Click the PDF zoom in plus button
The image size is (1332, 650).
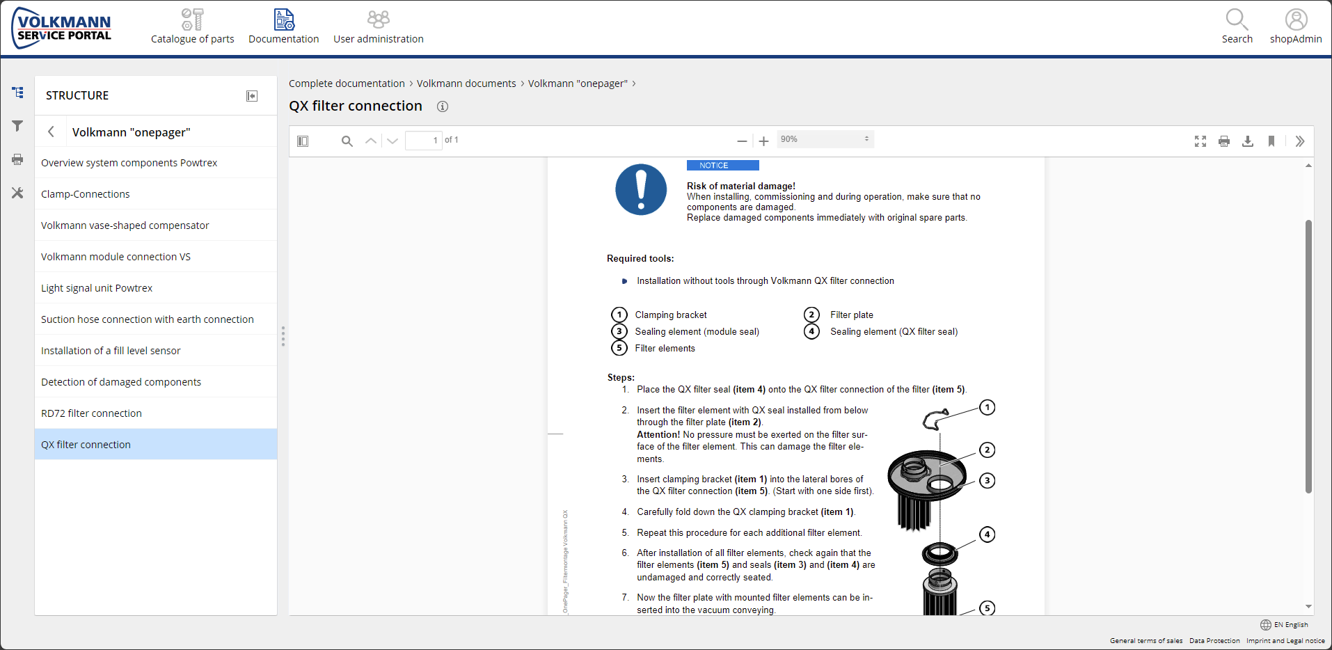[763, 141]
